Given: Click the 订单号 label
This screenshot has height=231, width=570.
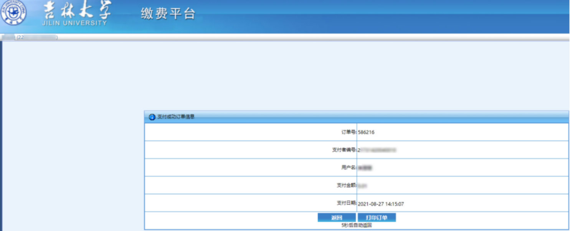Looking at the screenshot, I should pyautogui.click(x=349, y=132).
